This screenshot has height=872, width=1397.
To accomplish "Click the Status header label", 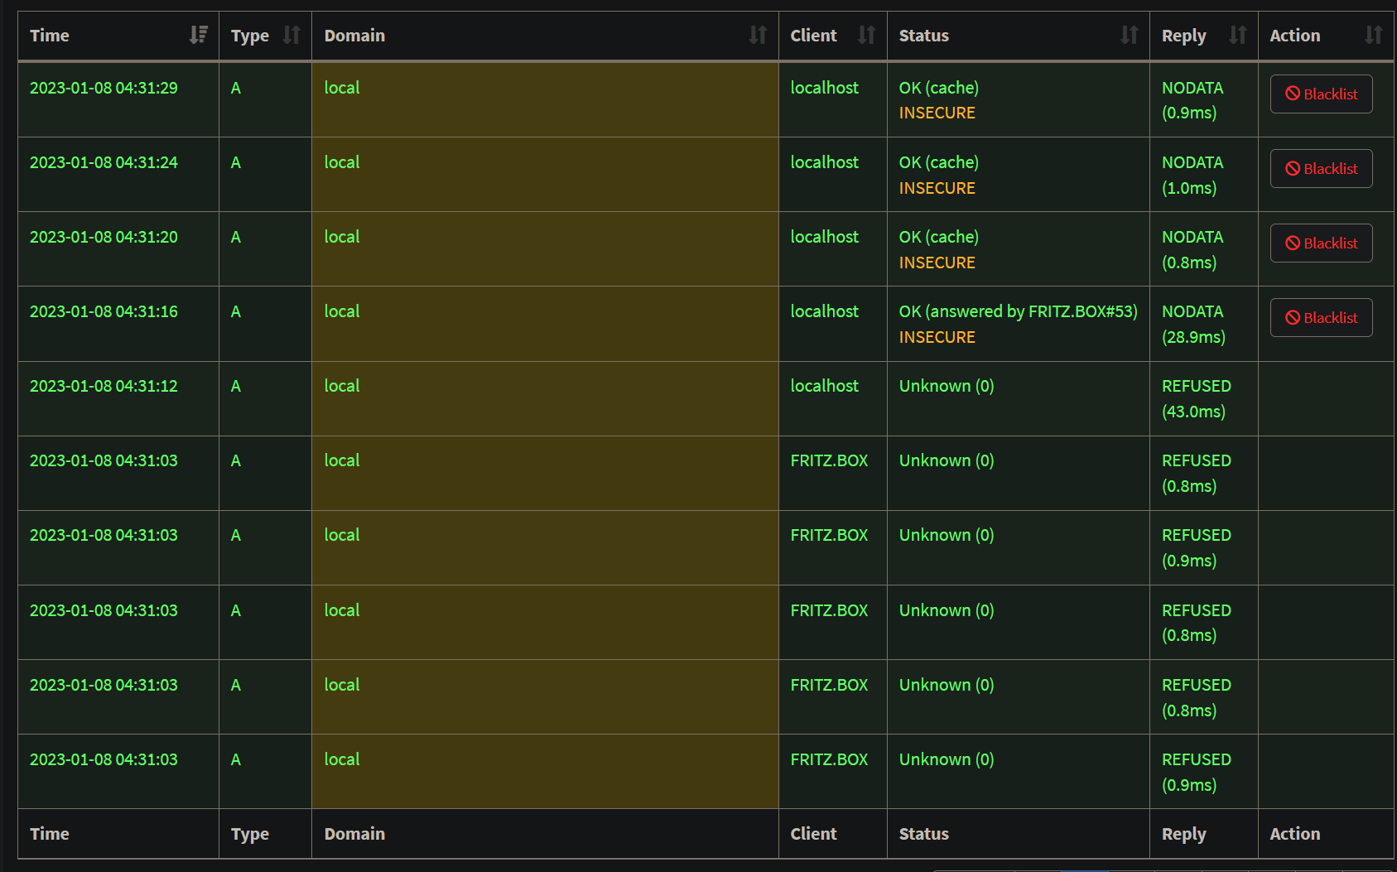I will 923,36.
